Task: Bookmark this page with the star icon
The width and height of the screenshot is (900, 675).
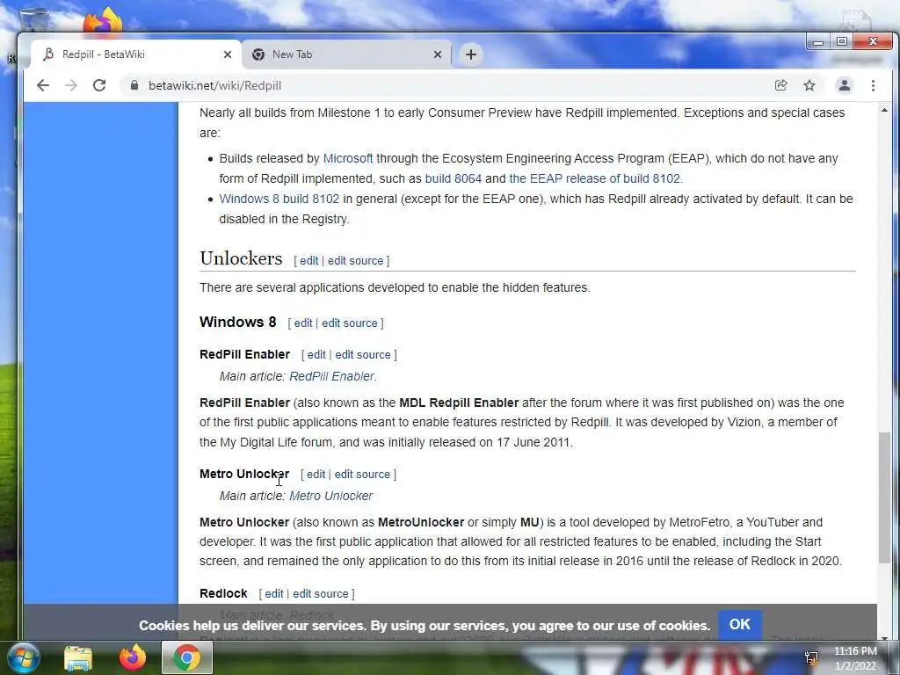Action: pos(809,85)
